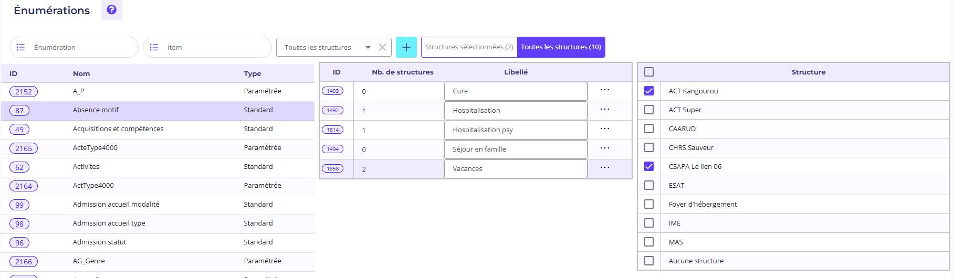
Task: Edit the Hospitalisation label text field
Action: [515, 111]
